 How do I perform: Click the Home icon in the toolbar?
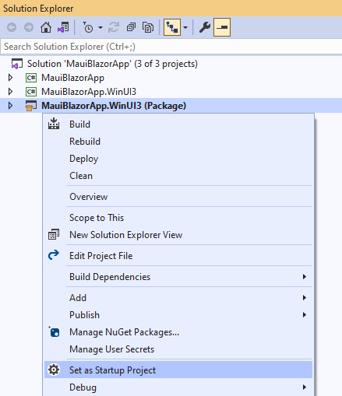[x=46, y=27]
